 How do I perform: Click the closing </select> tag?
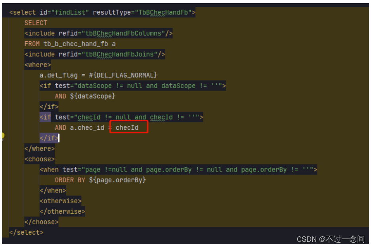pyautogui.click(x=26, y=232)
